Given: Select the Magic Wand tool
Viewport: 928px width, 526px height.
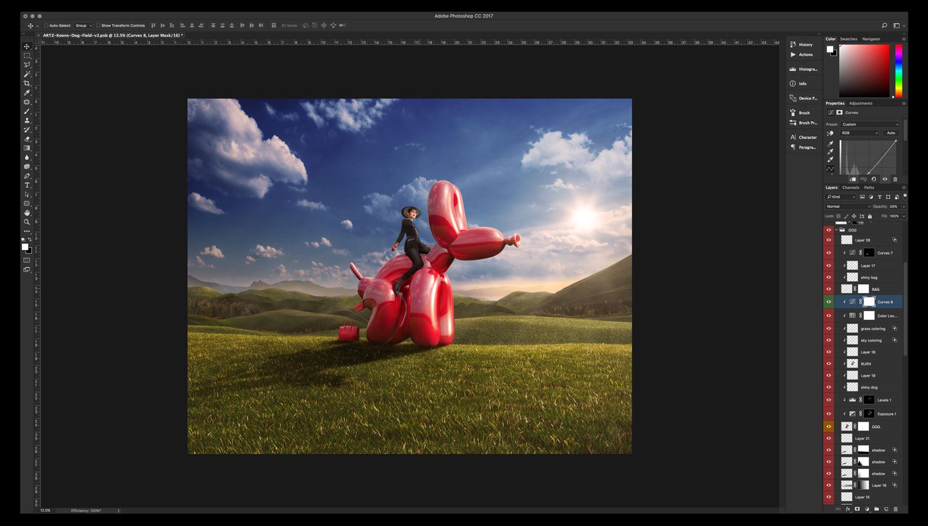Looking at the screenshot, I should 27,74.
